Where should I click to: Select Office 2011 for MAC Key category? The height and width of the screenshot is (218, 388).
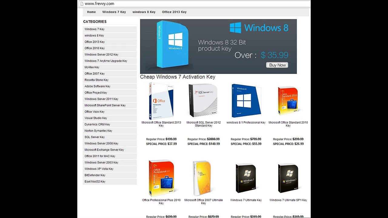pyautogui.click(x=110, y=156)
